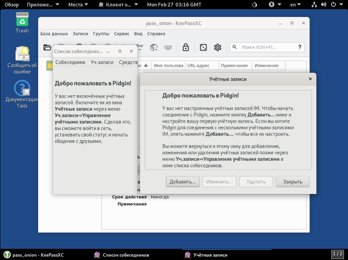The height and width of the screenshot is (260, 348).
Task: Click the Tor onion status icon
Action: point(255,5)
